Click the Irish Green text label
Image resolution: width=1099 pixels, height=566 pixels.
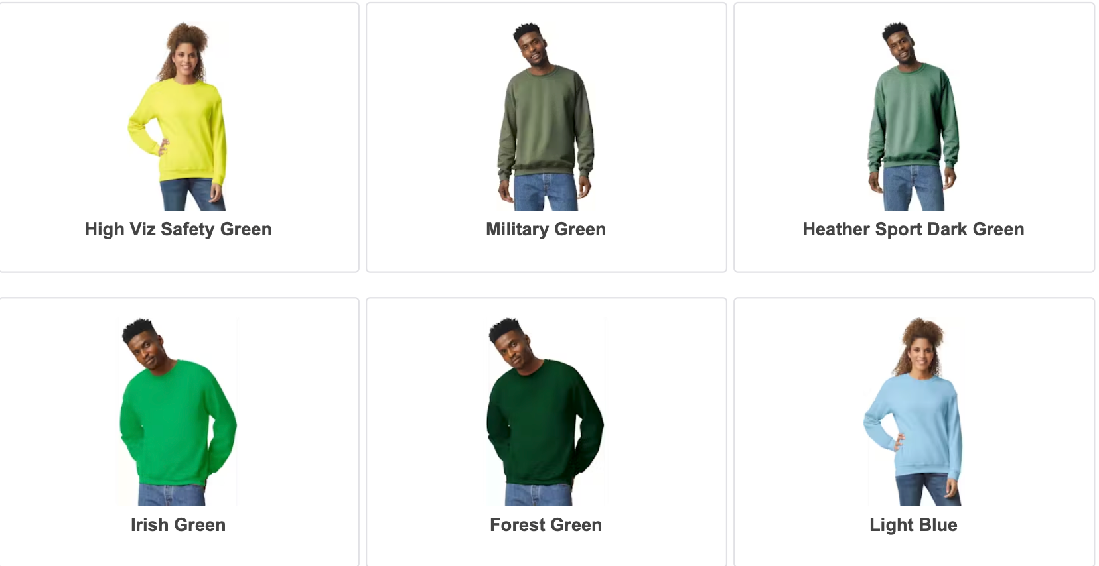[x=178, y=525]
